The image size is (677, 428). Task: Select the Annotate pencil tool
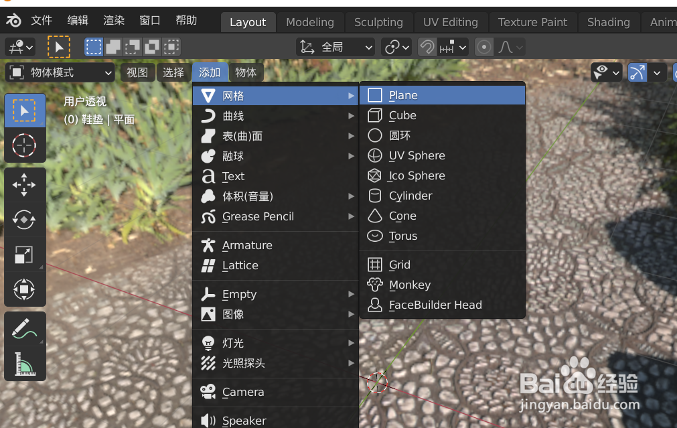point(25,329)
